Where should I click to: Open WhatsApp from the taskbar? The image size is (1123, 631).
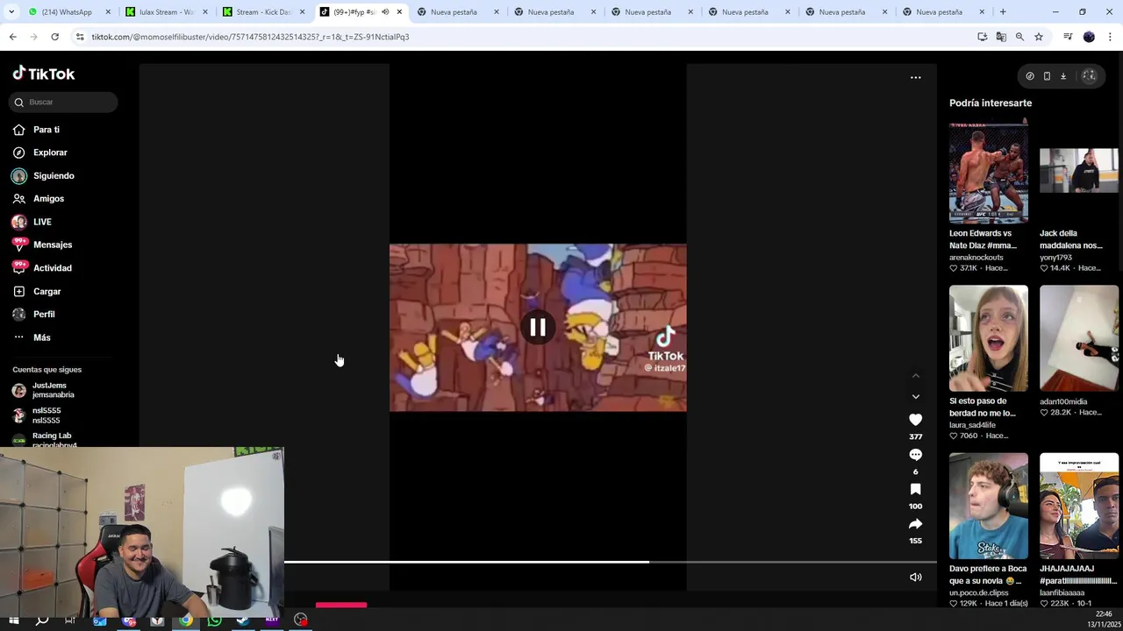[215, 620]
